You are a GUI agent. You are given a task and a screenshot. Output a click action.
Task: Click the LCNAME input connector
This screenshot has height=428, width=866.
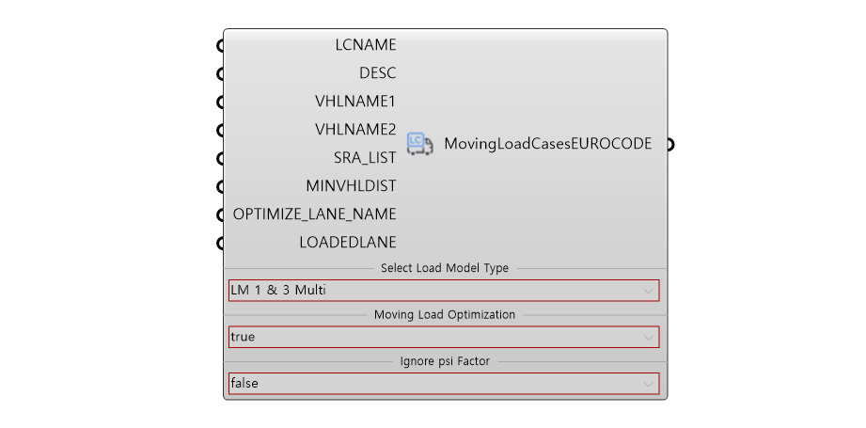click(220, 46)
